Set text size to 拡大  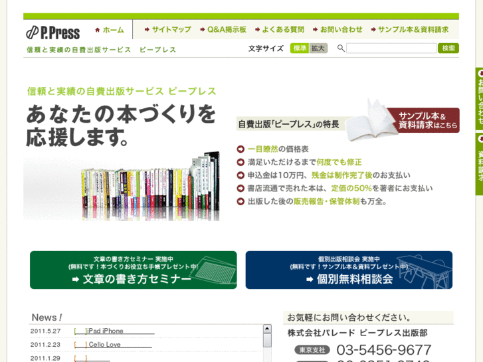tap(318, 48)
